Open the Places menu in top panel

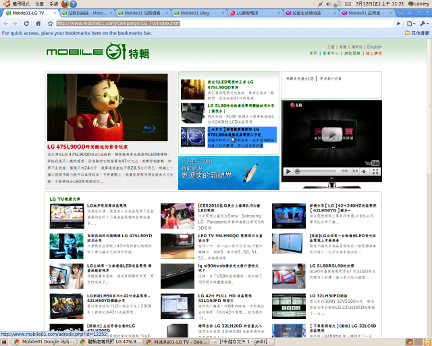(39, 4)
